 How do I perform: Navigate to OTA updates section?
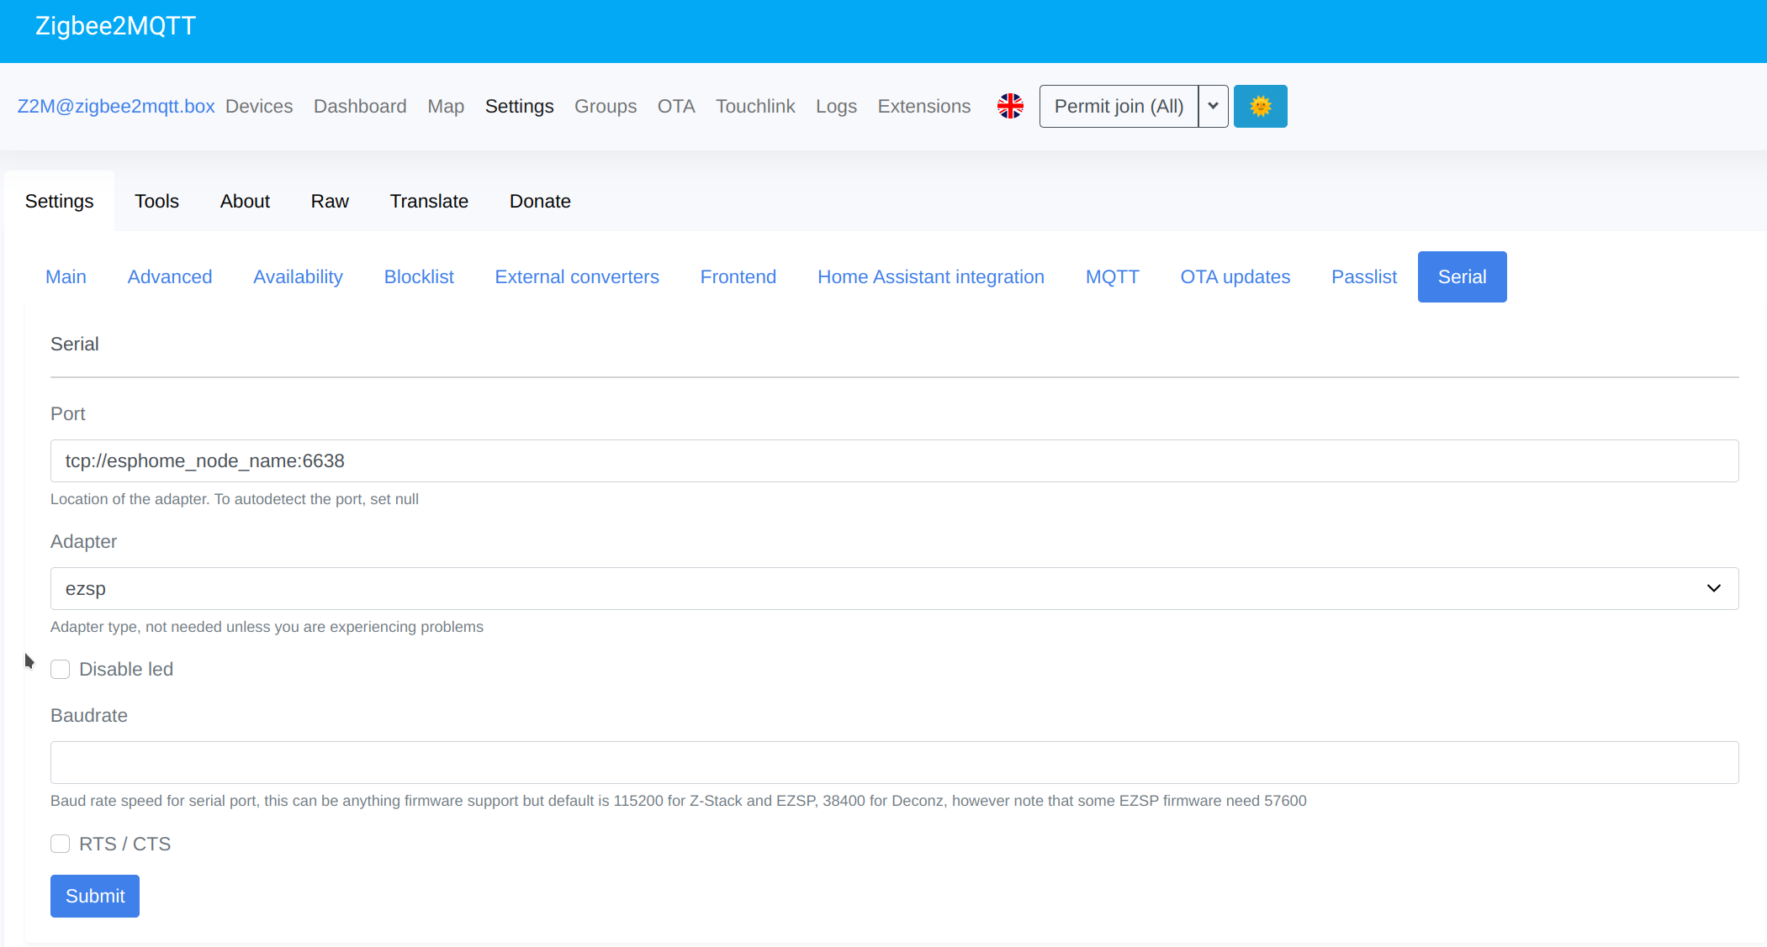[x=1236, y=276]
